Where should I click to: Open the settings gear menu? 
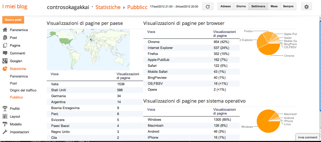pos(306,6)
